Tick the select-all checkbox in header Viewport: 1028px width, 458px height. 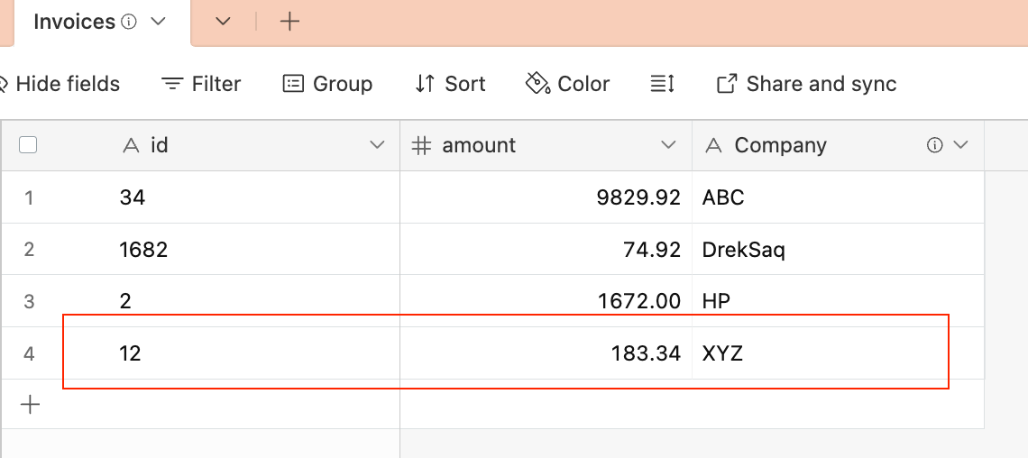pyautogui.click(x=28, y=145)
